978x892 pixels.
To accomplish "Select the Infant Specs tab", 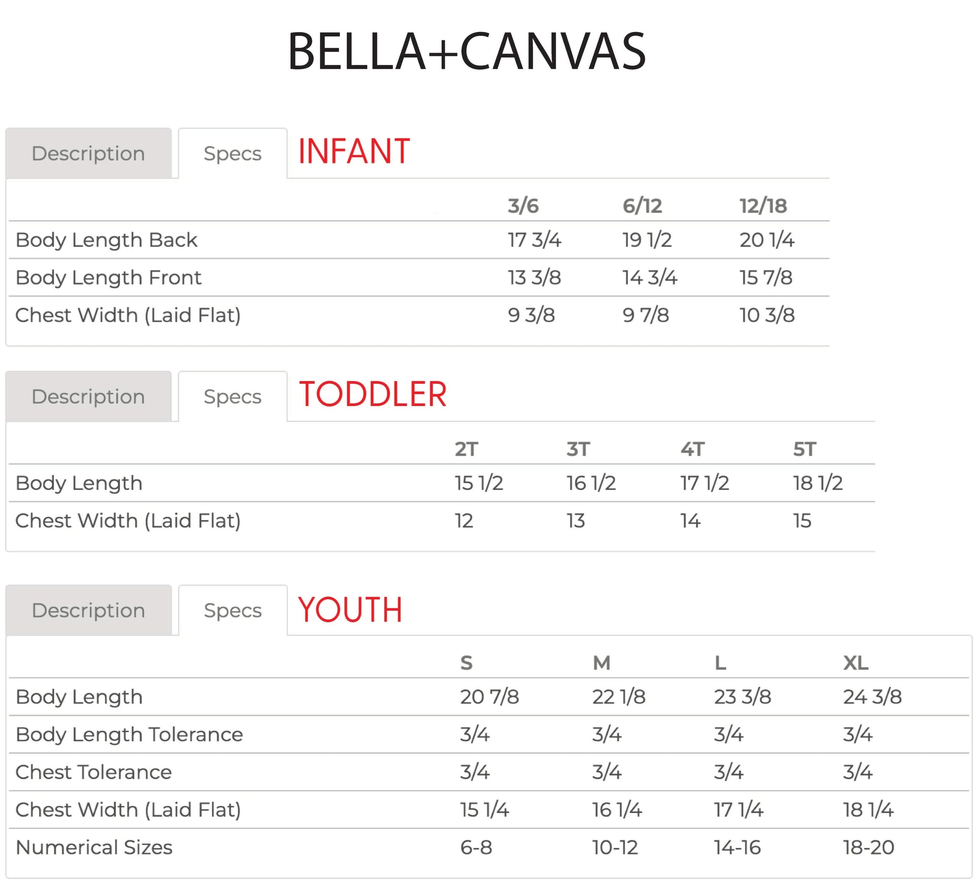I will click(233, 153).
